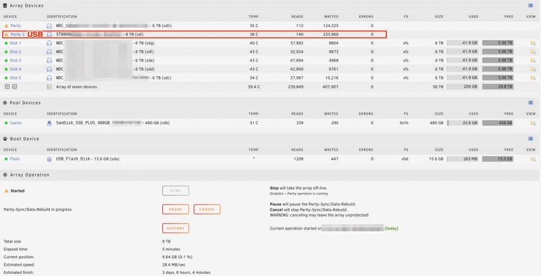Select the btrfs filesystem cell

(405, 123)
